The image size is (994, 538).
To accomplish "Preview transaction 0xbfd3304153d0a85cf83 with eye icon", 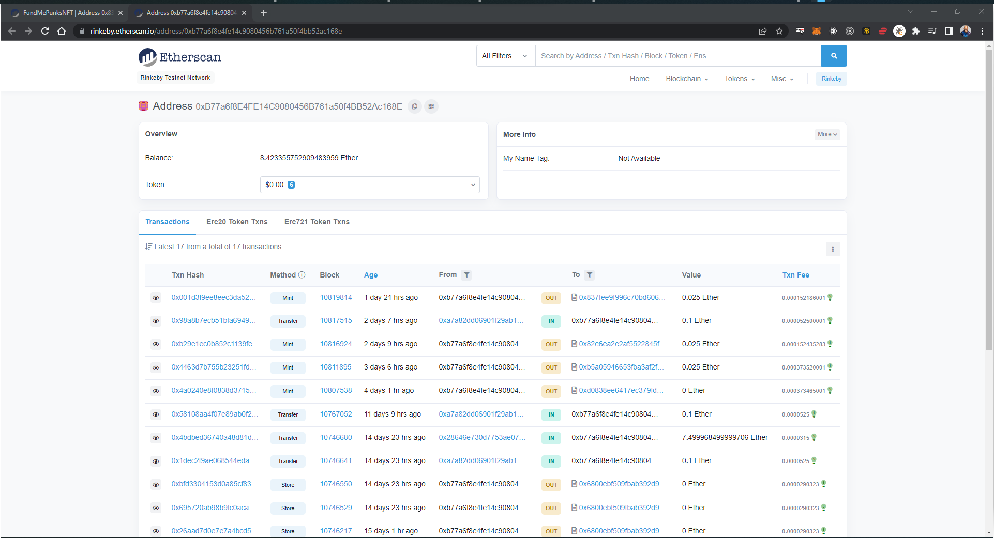I will (x=156, y=485).
